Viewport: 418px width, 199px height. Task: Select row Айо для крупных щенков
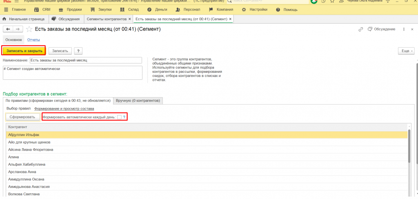(x=207, y=142)
